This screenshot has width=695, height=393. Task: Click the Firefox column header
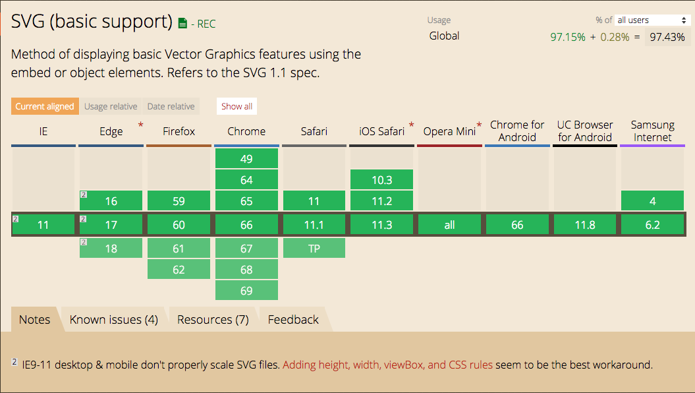pos(179,131)
